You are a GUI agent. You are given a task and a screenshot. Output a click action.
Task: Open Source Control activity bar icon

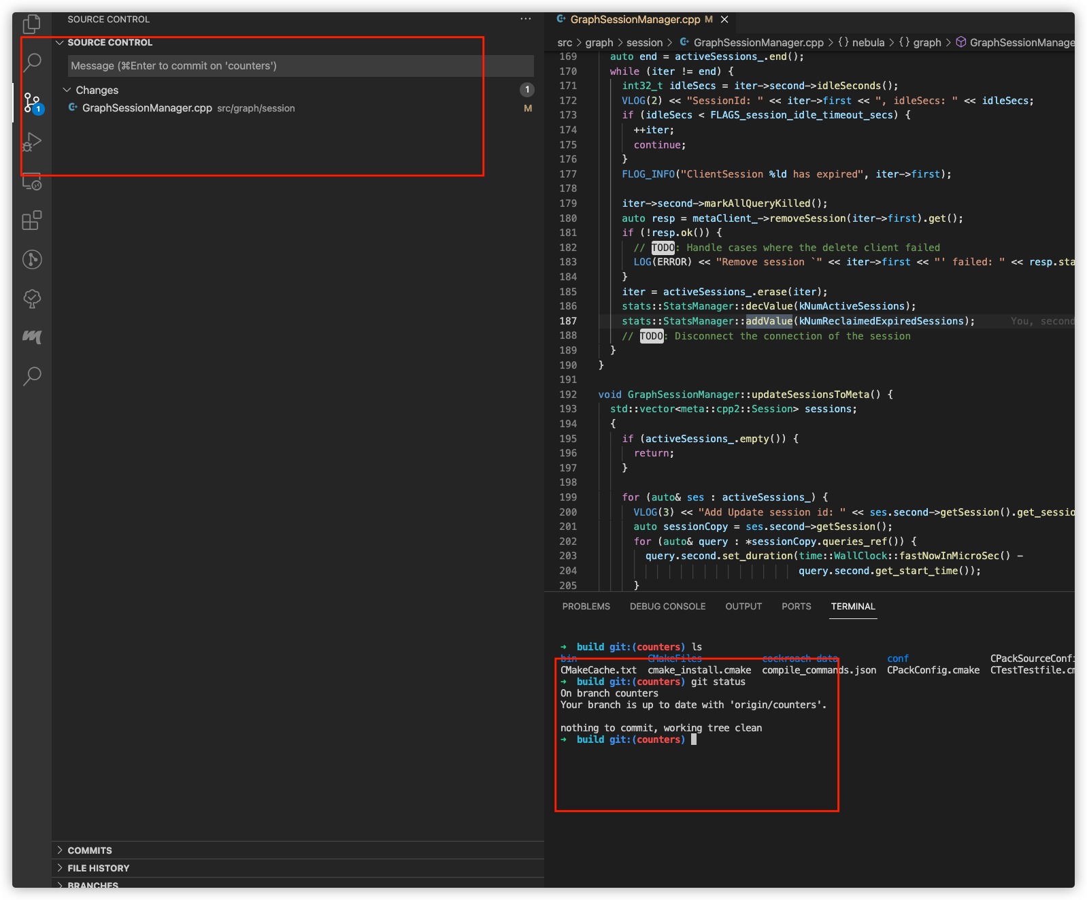pyautogui.click(x=32, y=103)
